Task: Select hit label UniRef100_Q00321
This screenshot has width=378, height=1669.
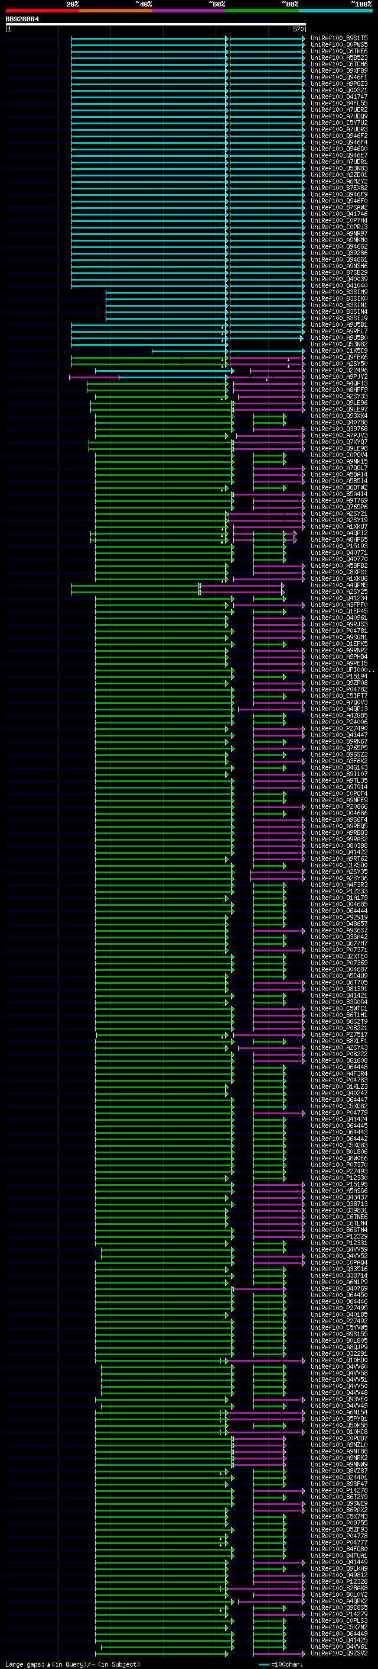Action: tap(339, 90)
